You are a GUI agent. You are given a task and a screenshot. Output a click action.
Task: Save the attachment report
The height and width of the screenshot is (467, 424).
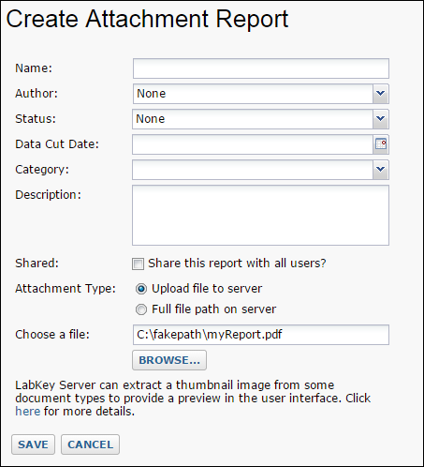tap(33, 444)
